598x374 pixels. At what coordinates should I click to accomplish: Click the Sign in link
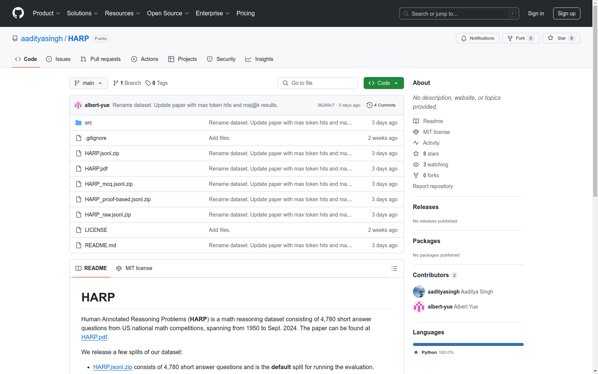tap(536, 13)
